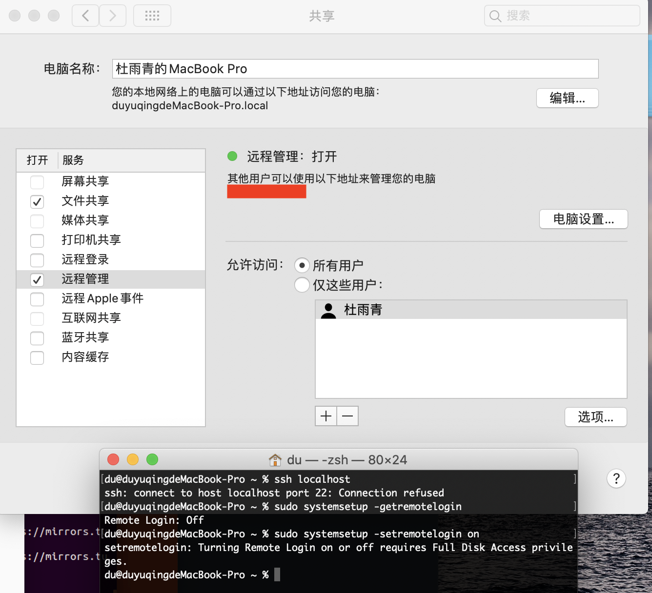Go back with the left arrow toolbar button
This screenshot has height=593, width=652.
tap(85, 16)
